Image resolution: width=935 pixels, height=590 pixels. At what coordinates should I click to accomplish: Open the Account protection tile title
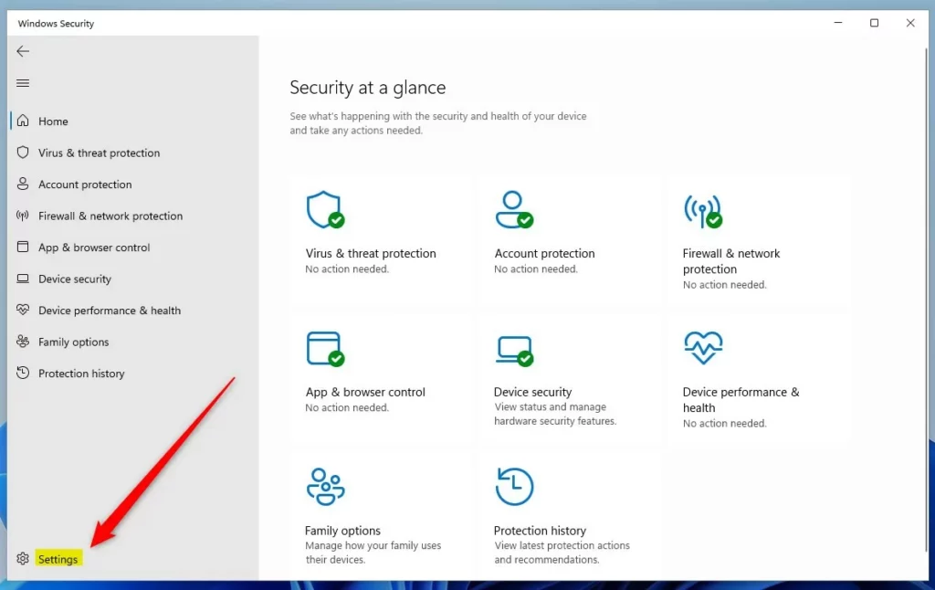(x=544, y=253)
